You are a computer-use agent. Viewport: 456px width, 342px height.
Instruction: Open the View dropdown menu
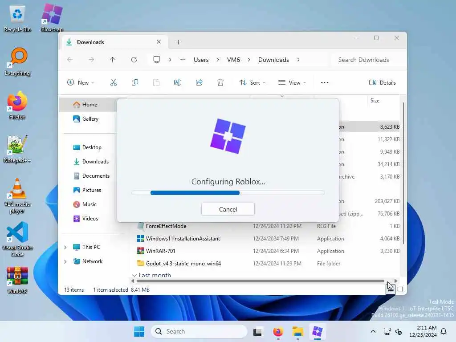click(x=292, y=82)
